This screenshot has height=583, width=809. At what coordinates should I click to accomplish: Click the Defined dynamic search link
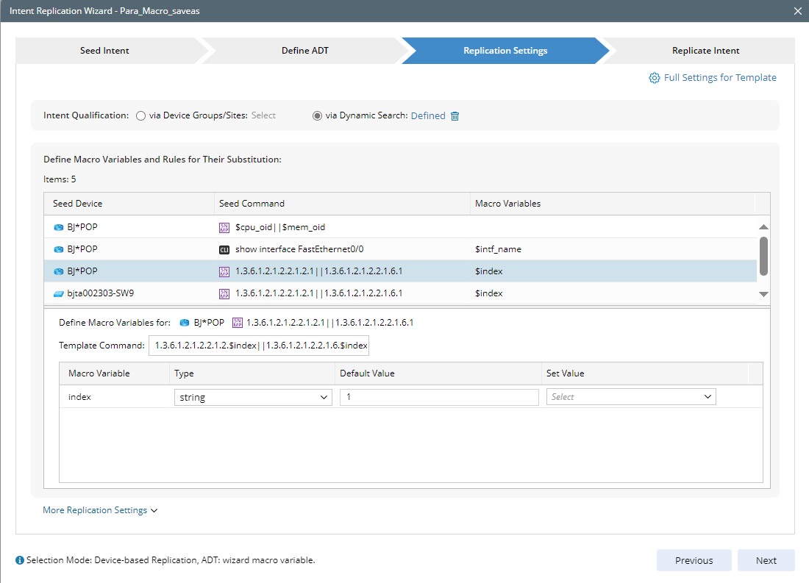428,116
